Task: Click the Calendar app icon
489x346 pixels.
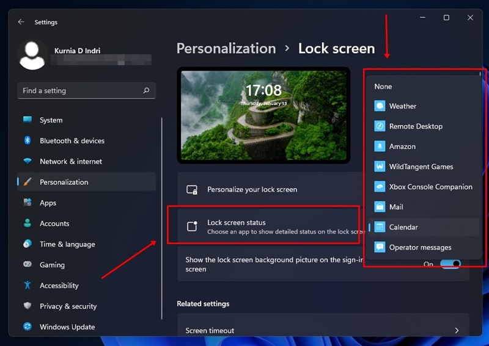Action: (380, 227)
